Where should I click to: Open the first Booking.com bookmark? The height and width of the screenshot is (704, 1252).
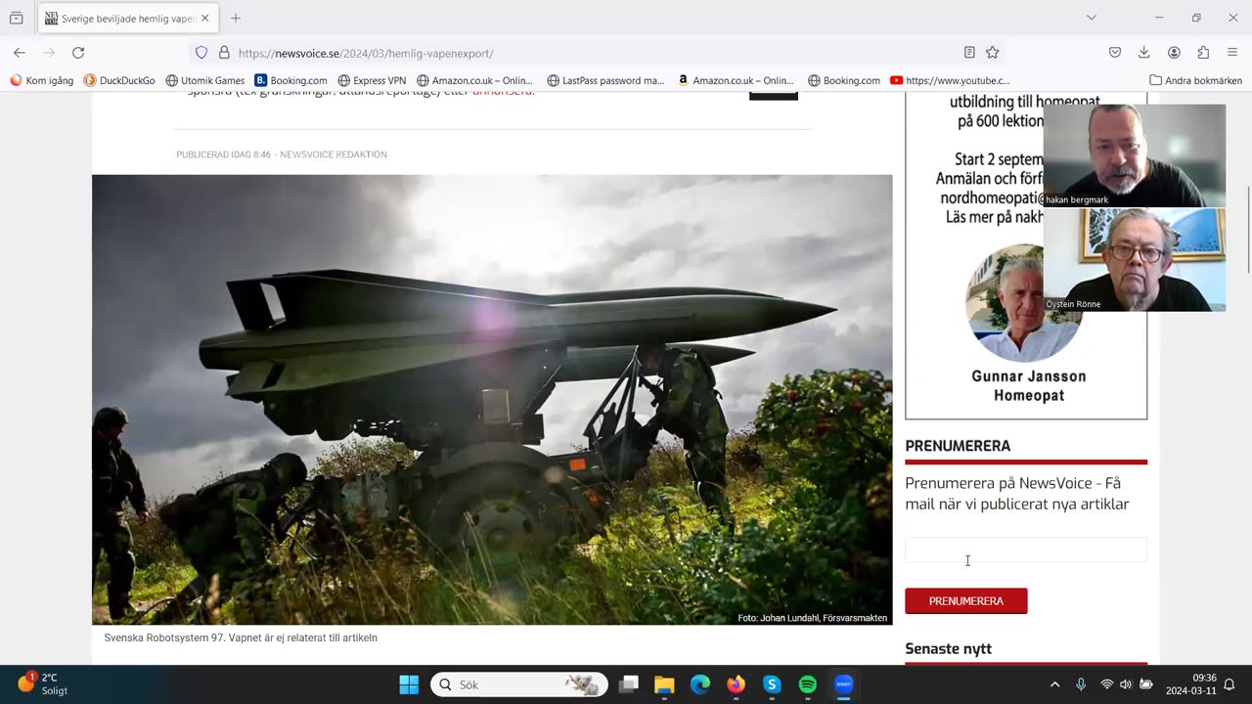coord(291,80)
